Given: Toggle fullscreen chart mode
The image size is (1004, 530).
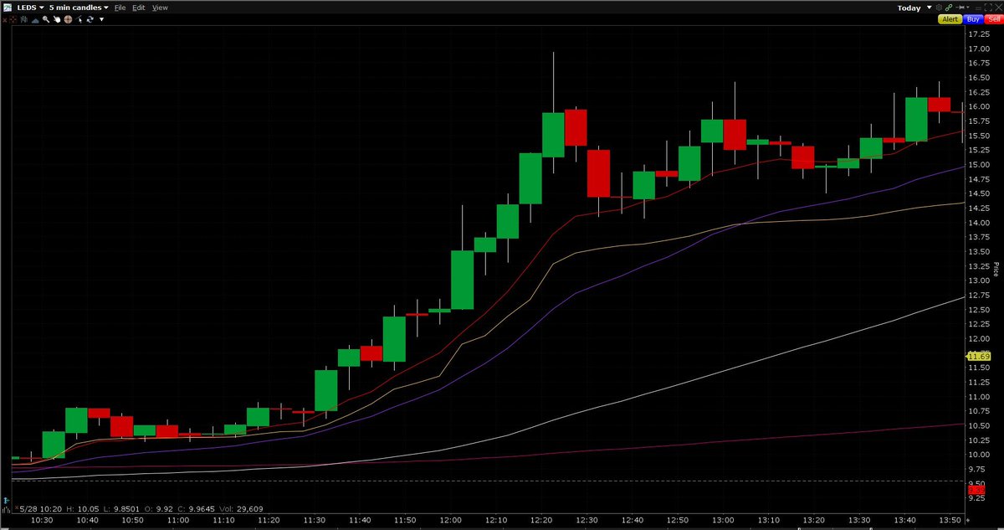Looking at the screenshot, I should [987, 8].
